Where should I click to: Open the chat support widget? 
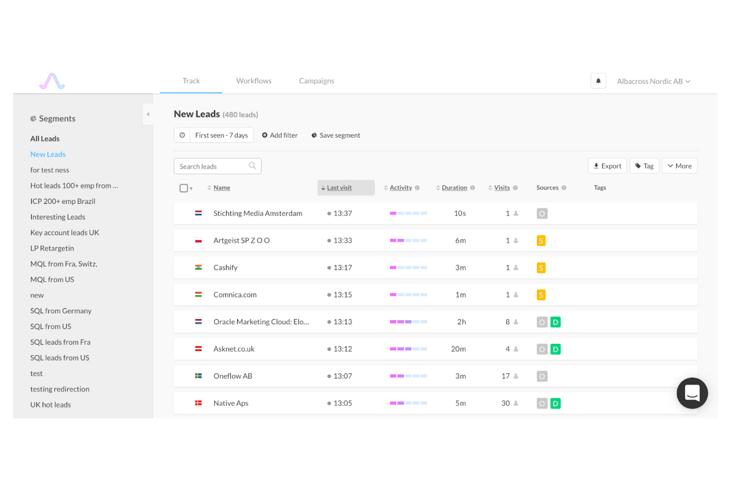[692, 393]
